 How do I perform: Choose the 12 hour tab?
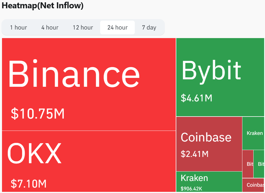(83, 27)
